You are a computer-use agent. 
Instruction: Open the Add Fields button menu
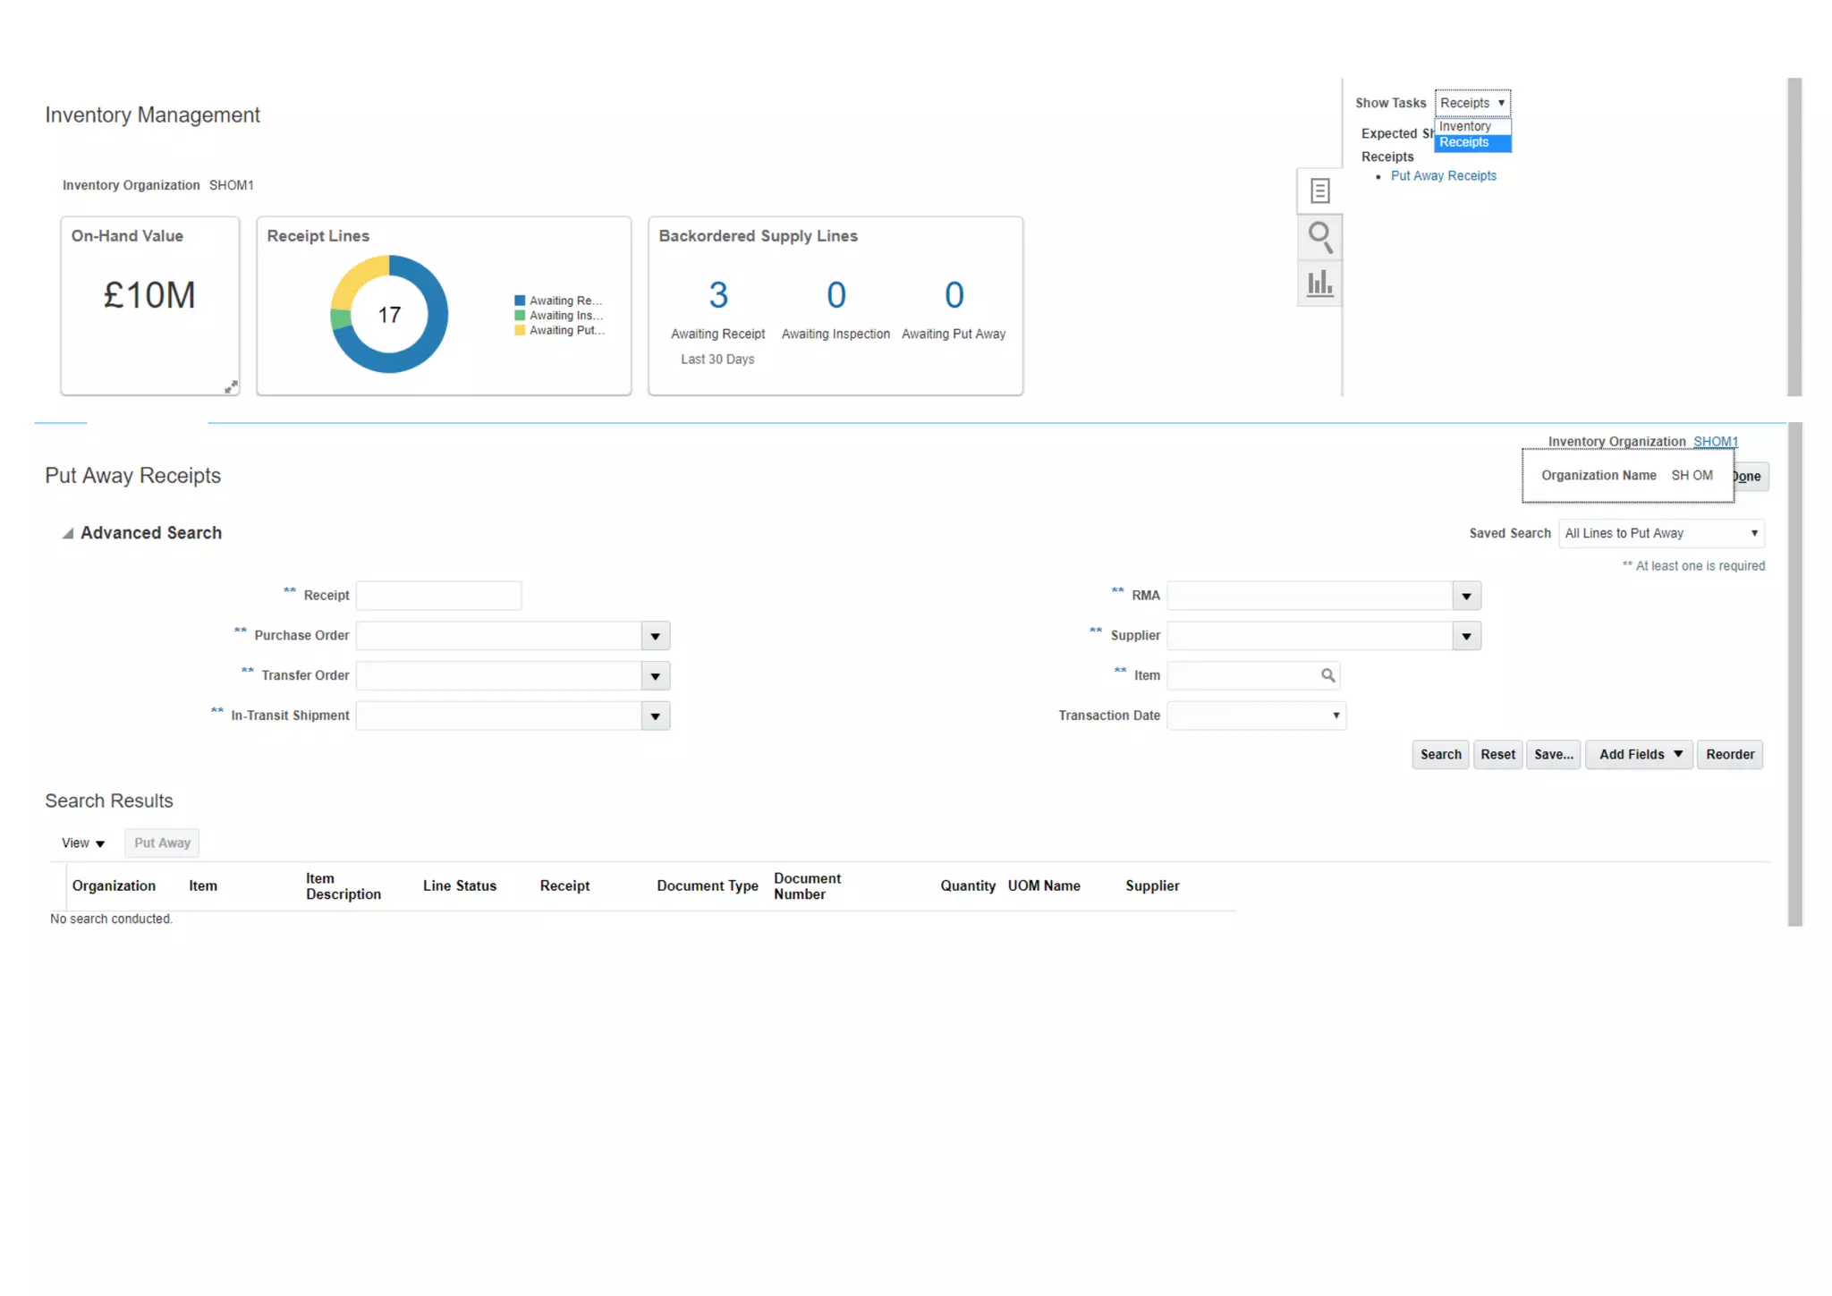1639,754
